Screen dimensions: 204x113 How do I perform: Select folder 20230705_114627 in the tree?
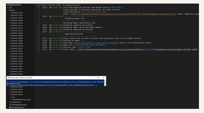point(17,66)
